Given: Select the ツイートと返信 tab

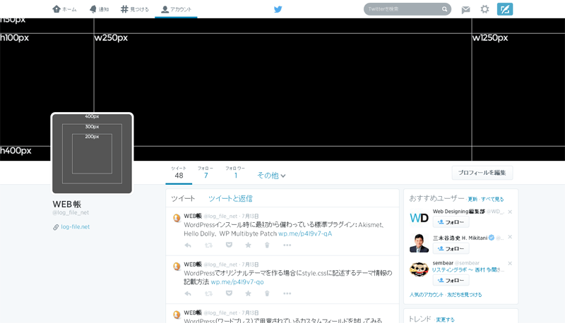Looking at the screenshot, I should 230,199.
